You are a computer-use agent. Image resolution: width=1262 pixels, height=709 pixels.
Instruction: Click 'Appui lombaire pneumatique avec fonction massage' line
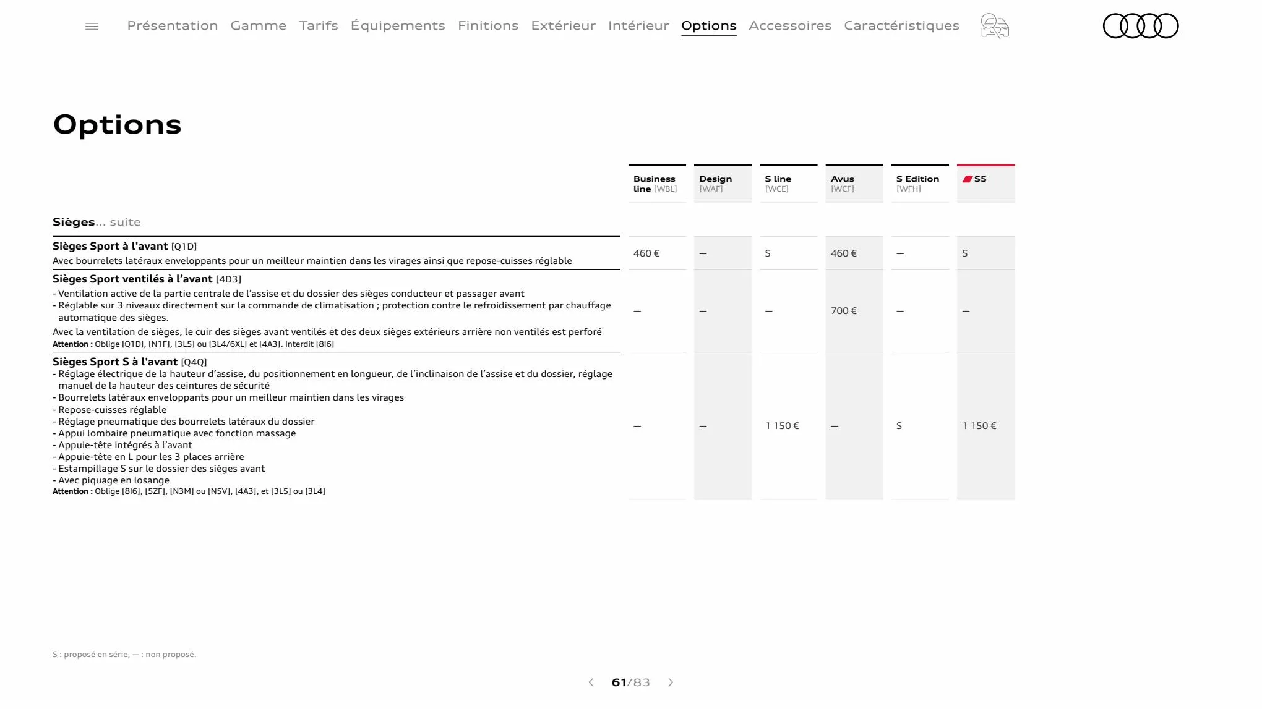174,433
